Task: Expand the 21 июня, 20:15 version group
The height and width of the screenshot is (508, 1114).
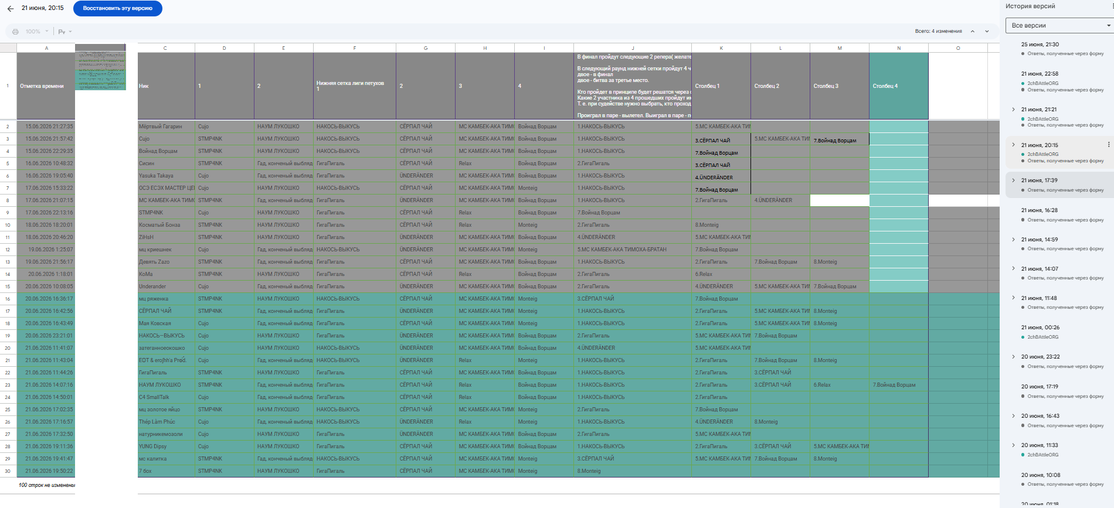Action: (1013, 145)
